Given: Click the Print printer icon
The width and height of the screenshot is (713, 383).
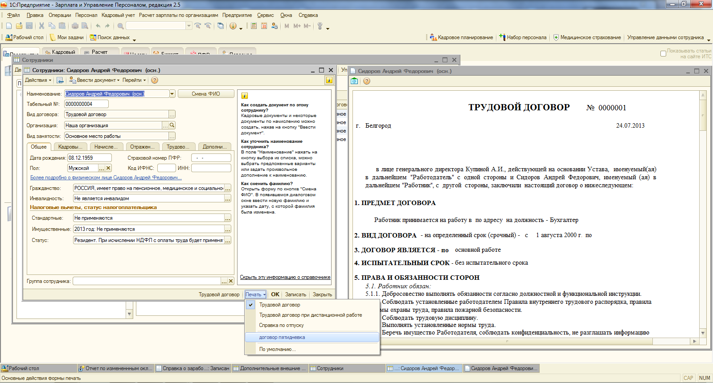Looking at the screenshot, I should 75,26.
